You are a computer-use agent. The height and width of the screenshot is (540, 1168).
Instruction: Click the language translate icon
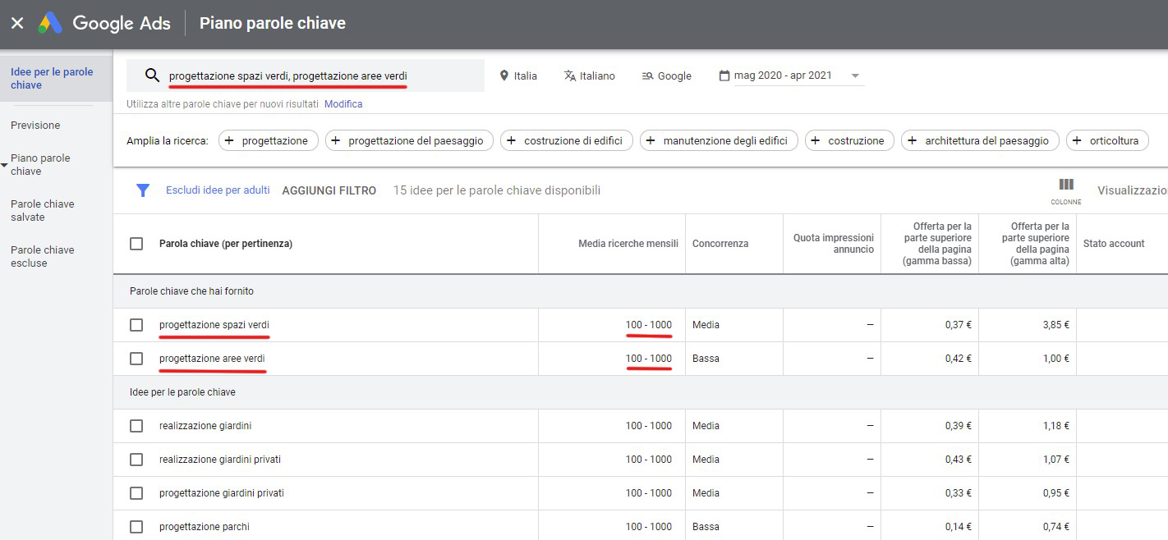(570, 76)
